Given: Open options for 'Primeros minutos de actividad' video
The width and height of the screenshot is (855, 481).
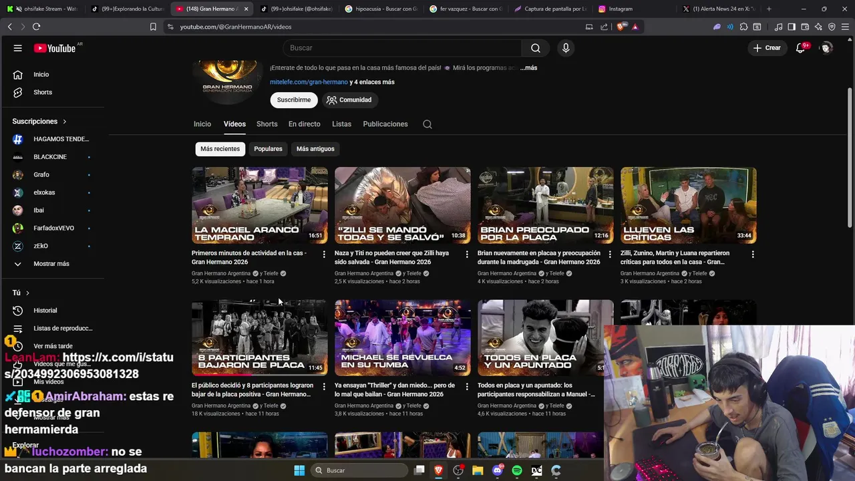Looking at the screenshot, I should 324,254.
